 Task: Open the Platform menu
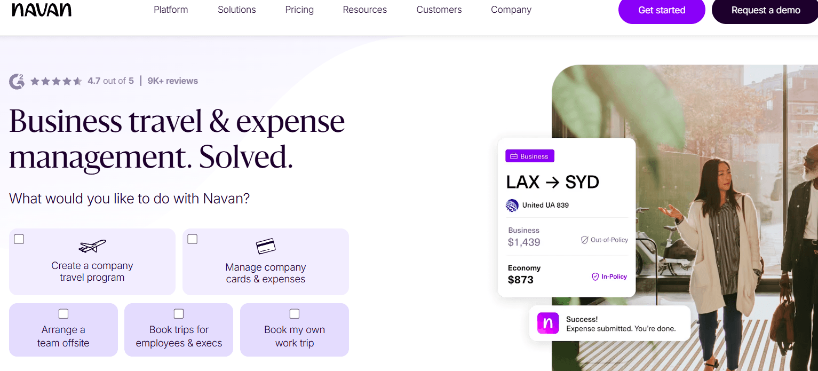click(x=171, y=10)
